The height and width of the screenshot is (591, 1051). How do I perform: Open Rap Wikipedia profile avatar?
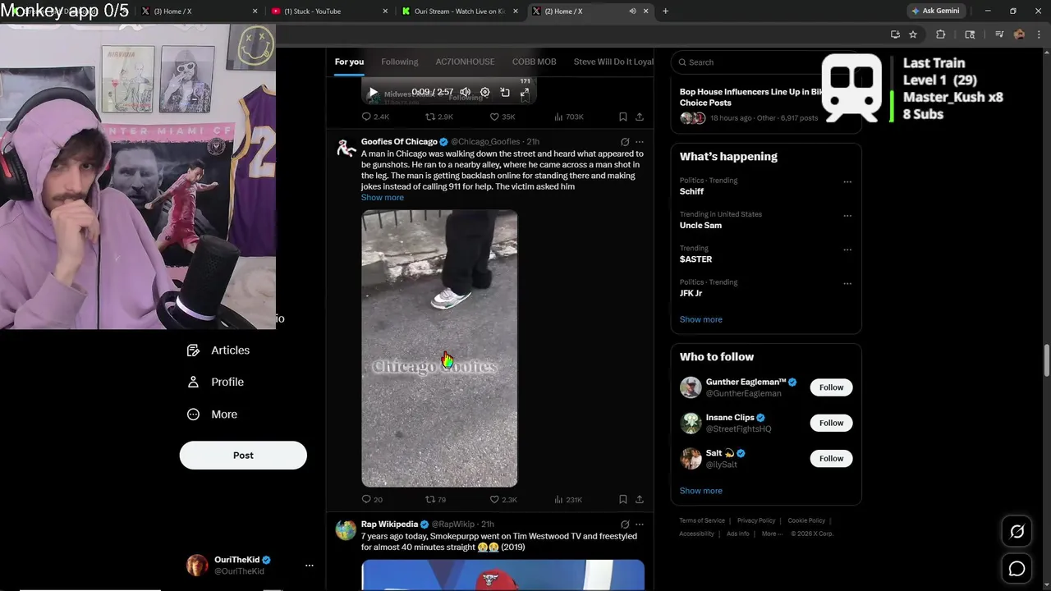click(x=346, y=530)
